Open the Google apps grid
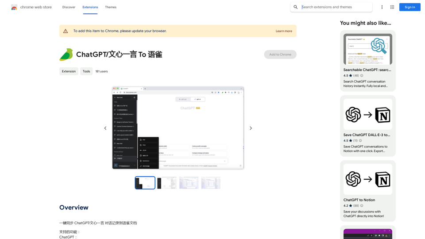425x239 pixels. (392, 7)
